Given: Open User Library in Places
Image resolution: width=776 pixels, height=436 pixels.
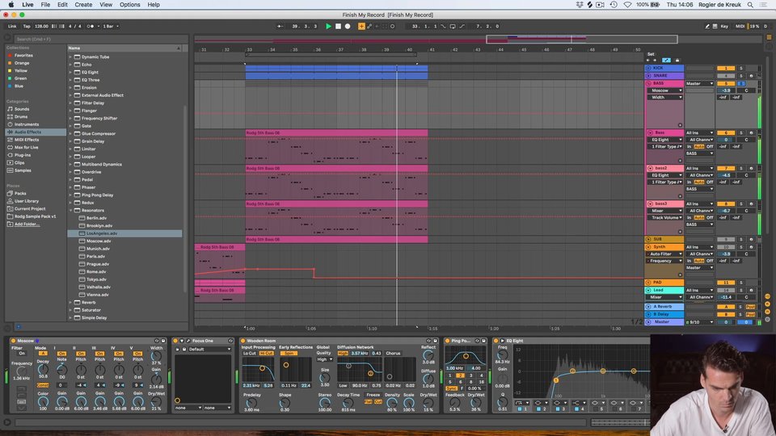Looking at the screenshot, I should (26, 201).
